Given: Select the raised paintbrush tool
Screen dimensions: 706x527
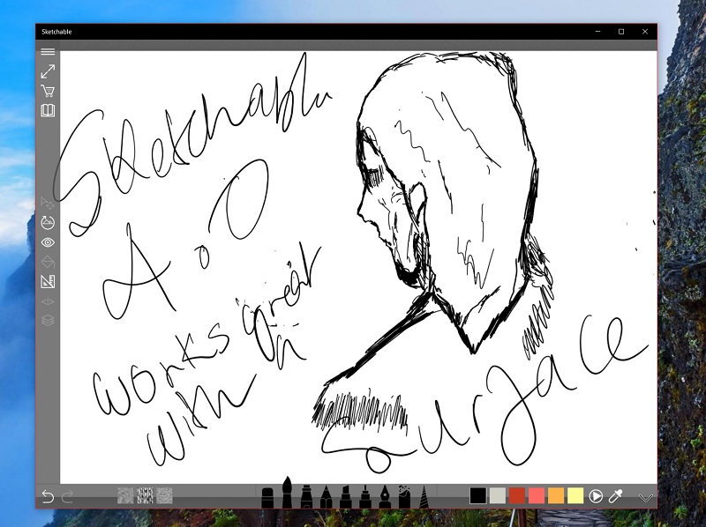Looking at the screenshot, I should [x=287, y=493].
